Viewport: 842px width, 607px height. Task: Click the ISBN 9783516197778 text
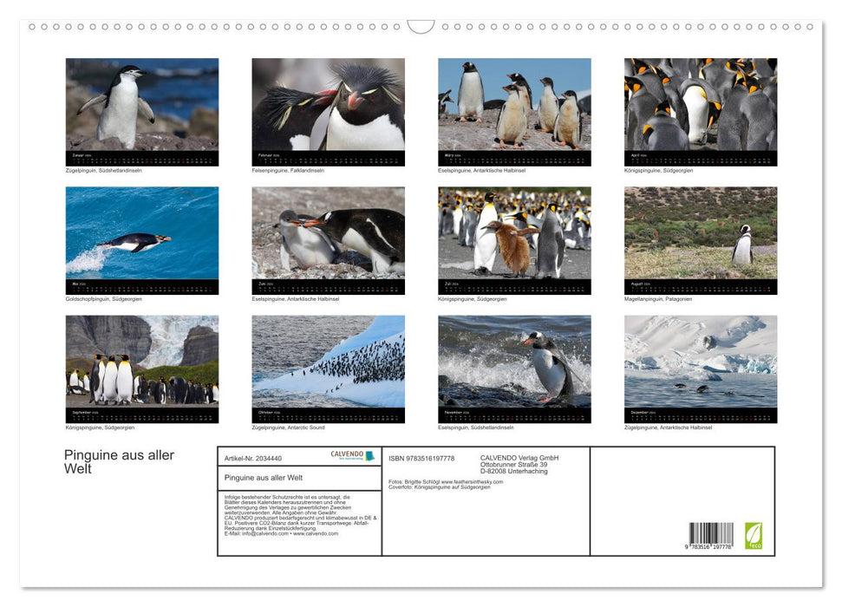[422, 457]
